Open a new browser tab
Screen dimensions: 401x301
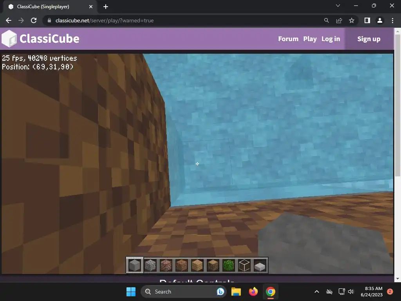pos(106,7)
